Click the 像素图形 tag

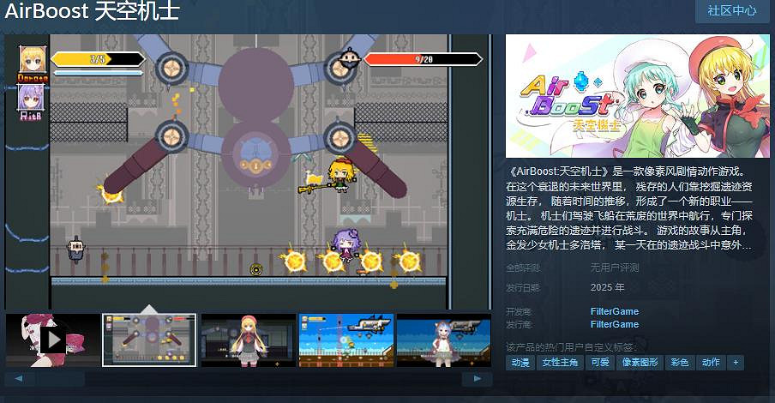640,363
